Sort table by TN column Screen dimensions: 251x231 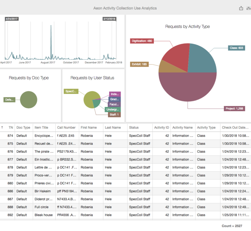[x=11, y=128]
